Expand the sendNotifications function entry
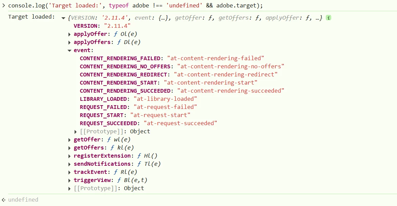 70,164
